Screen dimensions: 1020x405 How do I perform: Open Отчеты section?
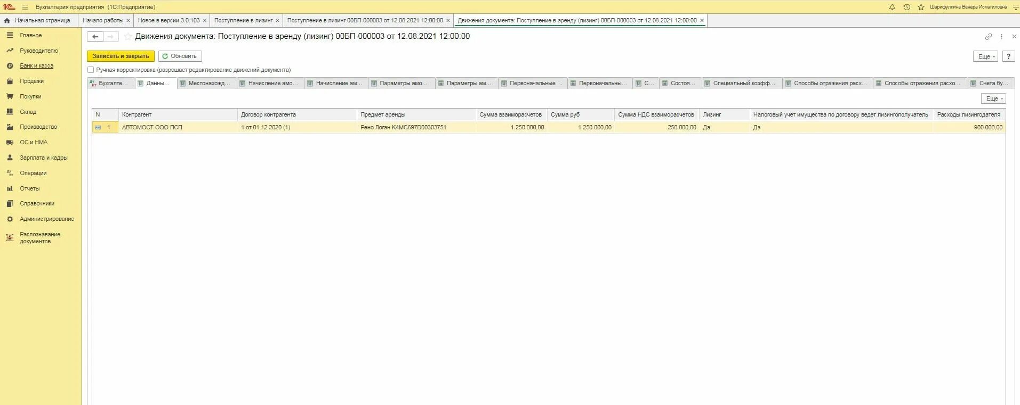pyautogui.click(x=29, y=188)
